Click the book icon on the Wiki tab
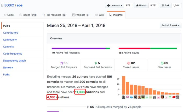The height and width of the screenshot is (112, 183). [x=96, y=15]
